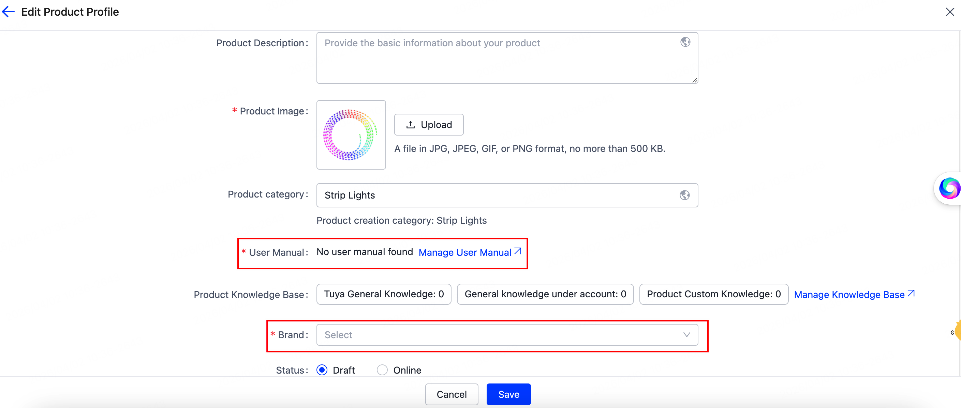
Task: Click the Brand dropdown chevron arrow
Action: tap(686, 334)
